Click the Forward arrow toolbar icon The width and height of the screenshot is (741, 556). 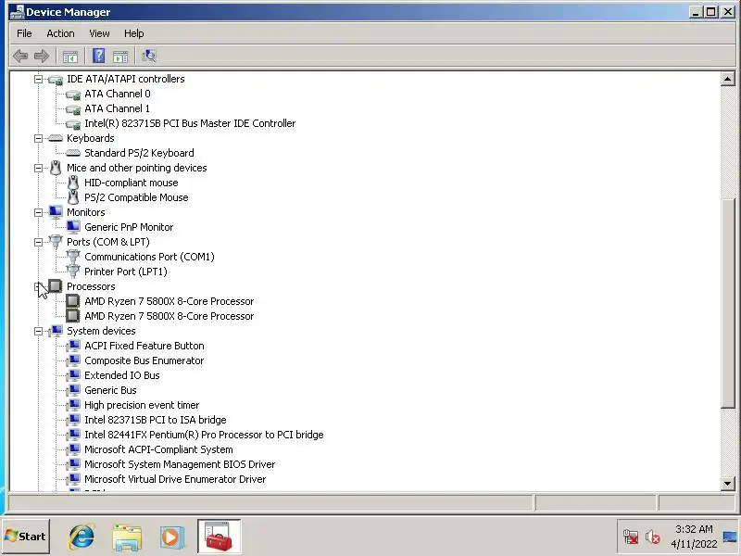[42, 57]
